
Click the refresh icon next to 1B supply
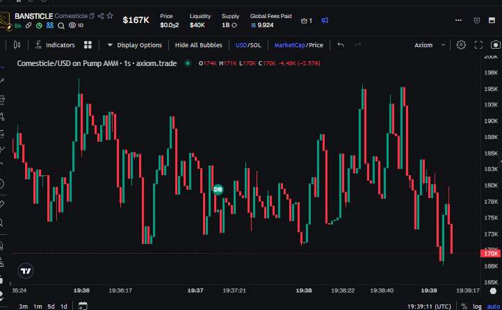tap(234, 25)
